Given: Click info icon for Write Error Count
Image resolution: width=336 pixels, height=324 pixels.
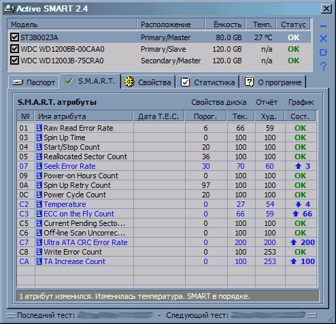Looking at the screenshot, I should coord(39,252).
